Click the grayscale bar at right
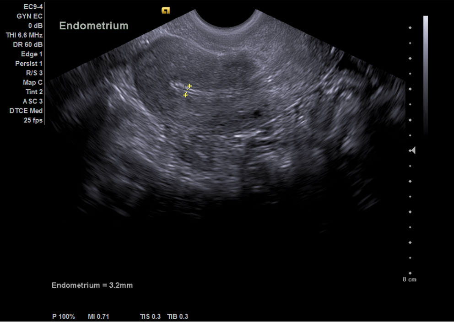The height and width of the screenshot is (322, 454). [x=425, y=75]
